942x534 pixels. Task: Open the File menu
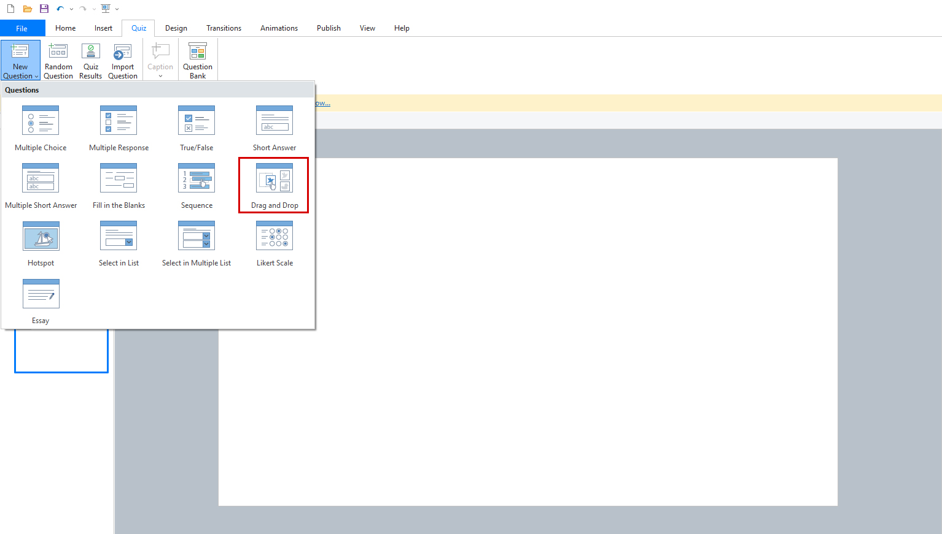22,28
